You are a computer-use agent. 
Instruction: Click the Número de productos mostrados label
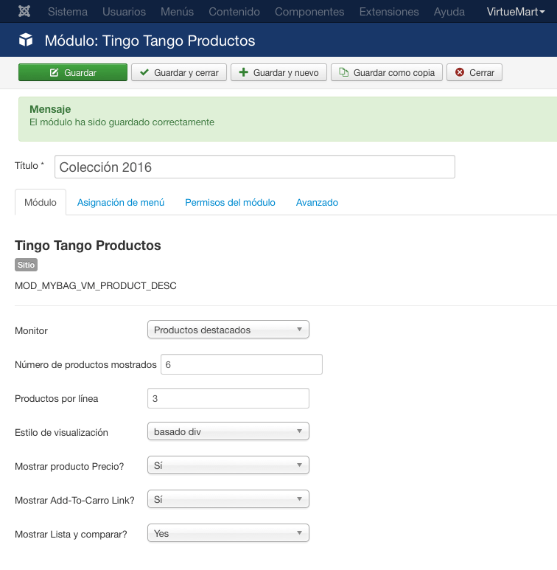[x=85, y=364]
